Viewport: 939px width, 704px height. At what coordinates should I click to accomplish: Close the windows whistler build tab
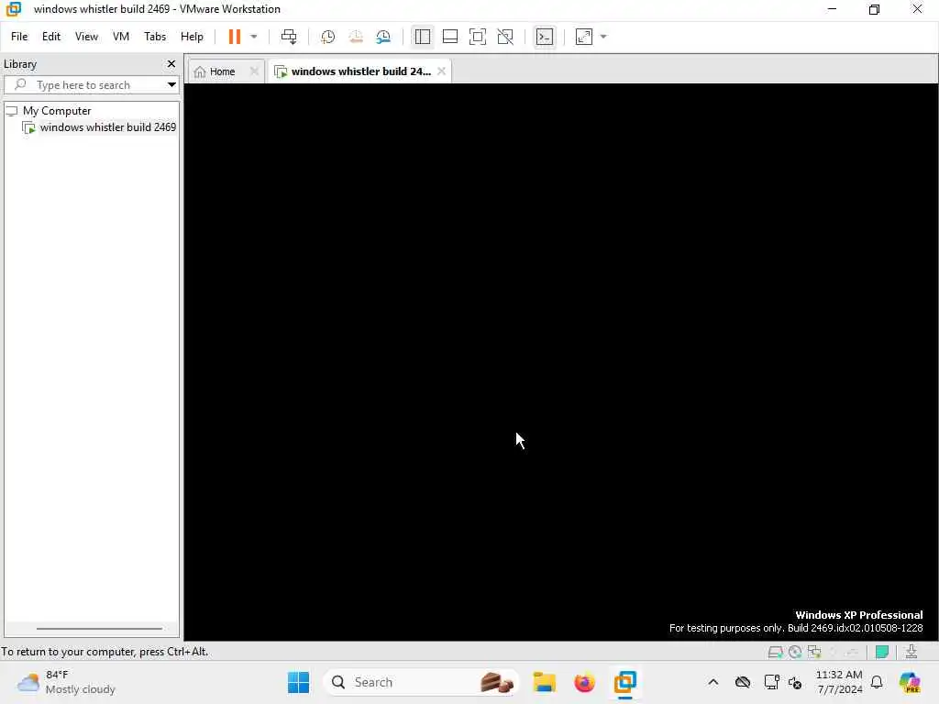(441, 71)
